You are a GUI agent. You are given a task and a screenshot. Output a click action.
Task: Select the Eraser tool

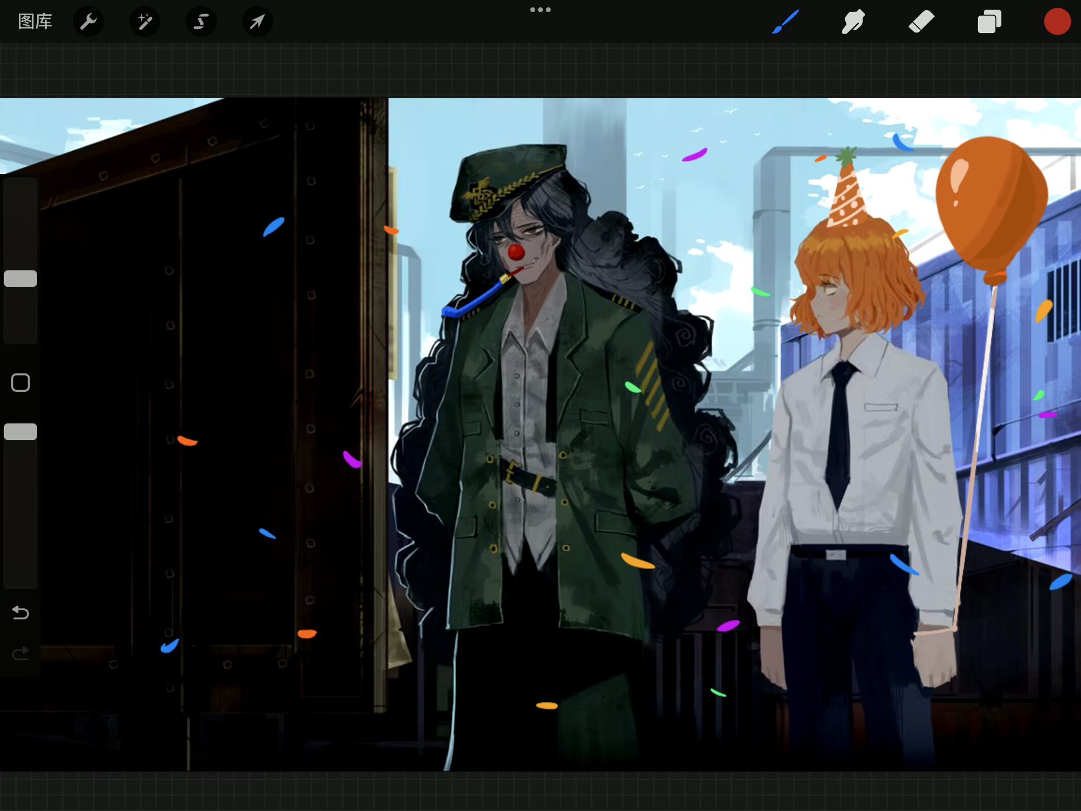(921, 22)
